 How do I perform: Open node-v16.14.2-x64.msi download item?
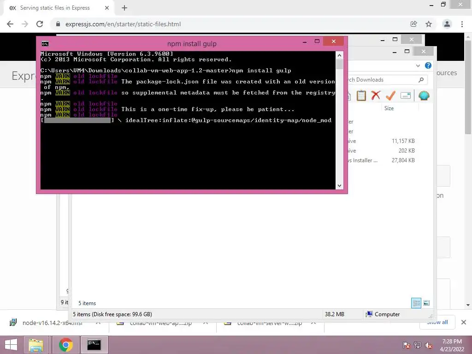click(52, 323)
